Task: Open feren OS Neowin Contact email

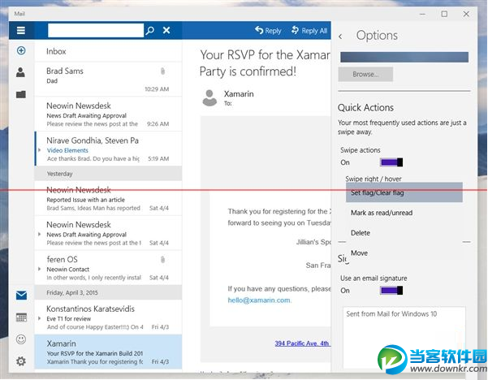Action: pyautogui.click(x=108, y=268)
